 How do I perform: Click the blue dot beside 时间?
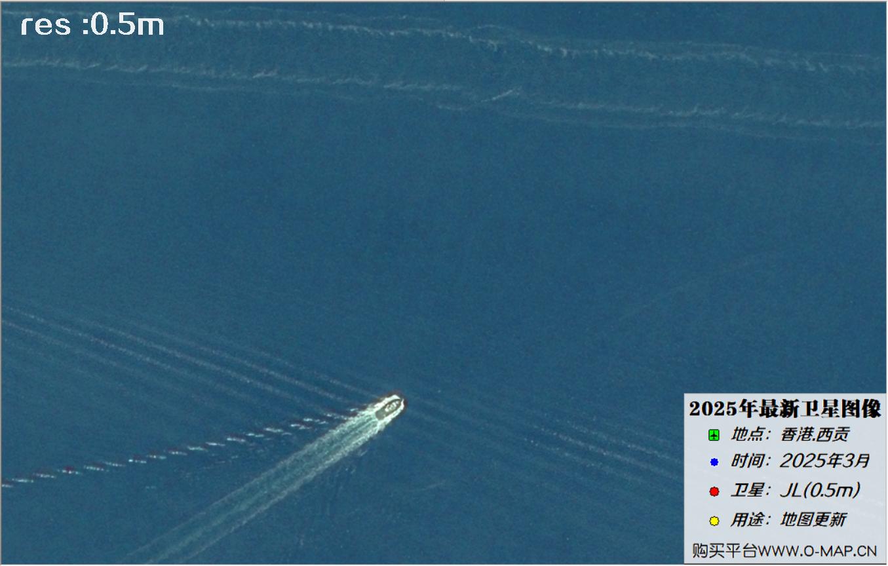714,462
